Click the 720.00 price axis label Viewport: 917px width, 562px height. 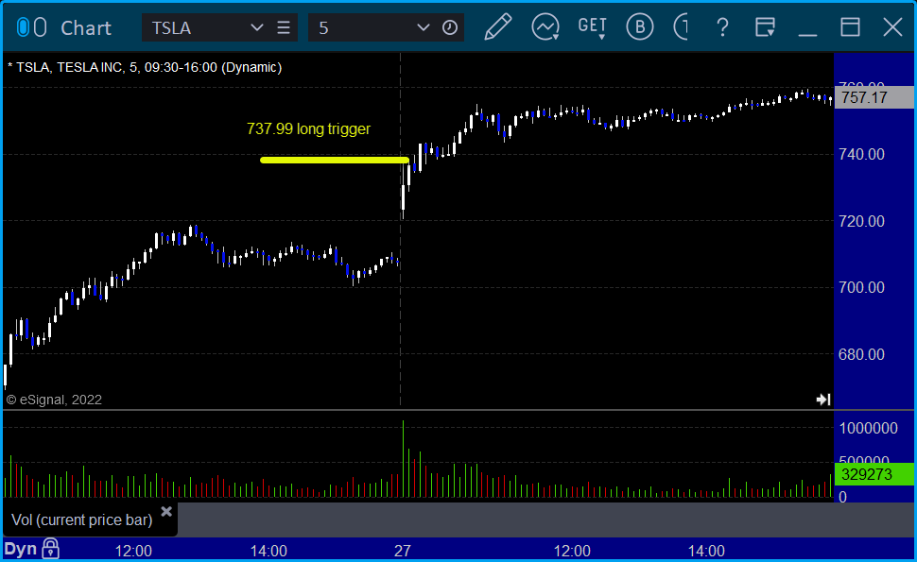(x=861, y=221)
